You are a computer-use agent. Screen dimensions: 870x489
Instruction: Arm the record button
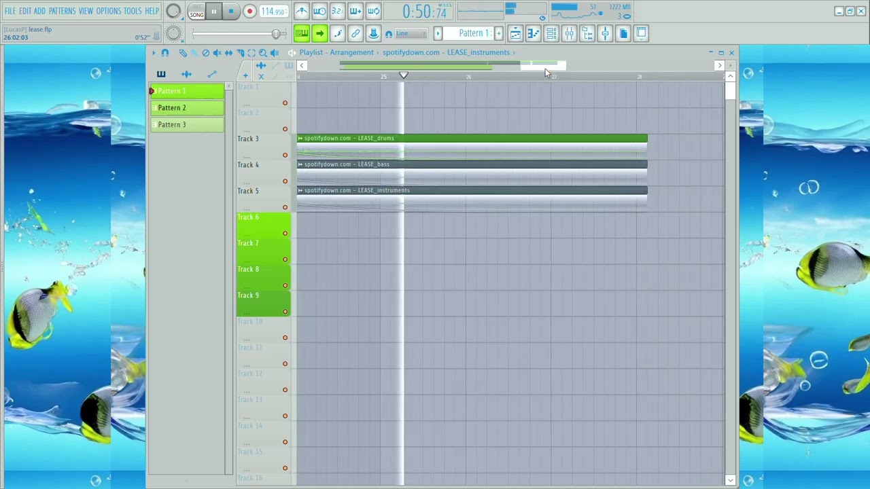pyautogui.click(x=249, y=11)
